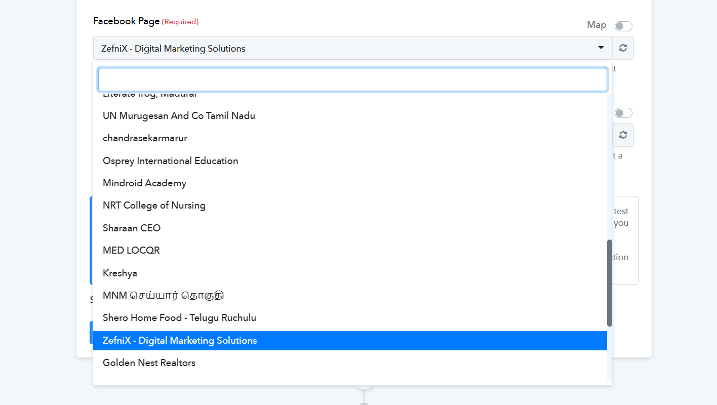Focus the dropdown search box
Viewport: 717px width, 405px height.
(x=352, y=79)
